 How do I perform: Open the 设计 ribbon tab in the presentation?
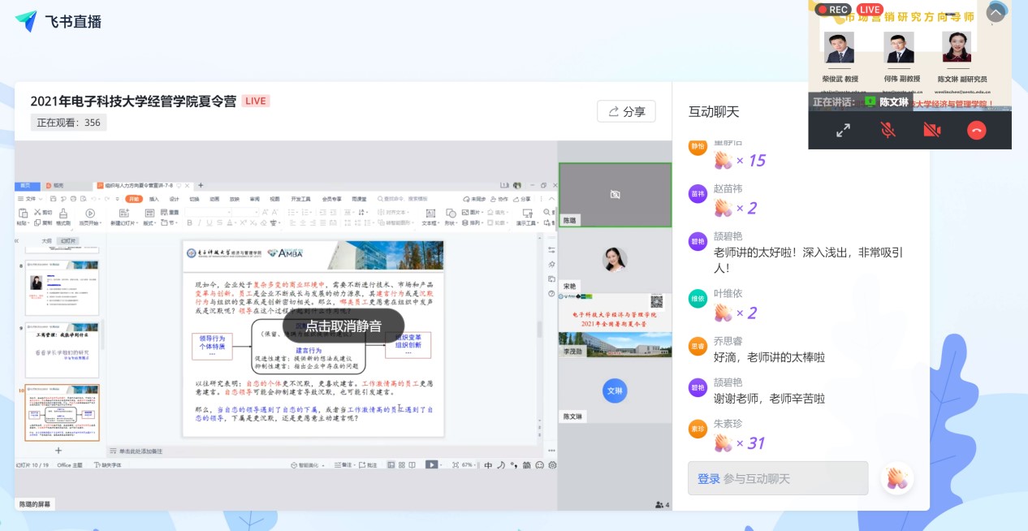pyautogui.click(x=174, y=199)
